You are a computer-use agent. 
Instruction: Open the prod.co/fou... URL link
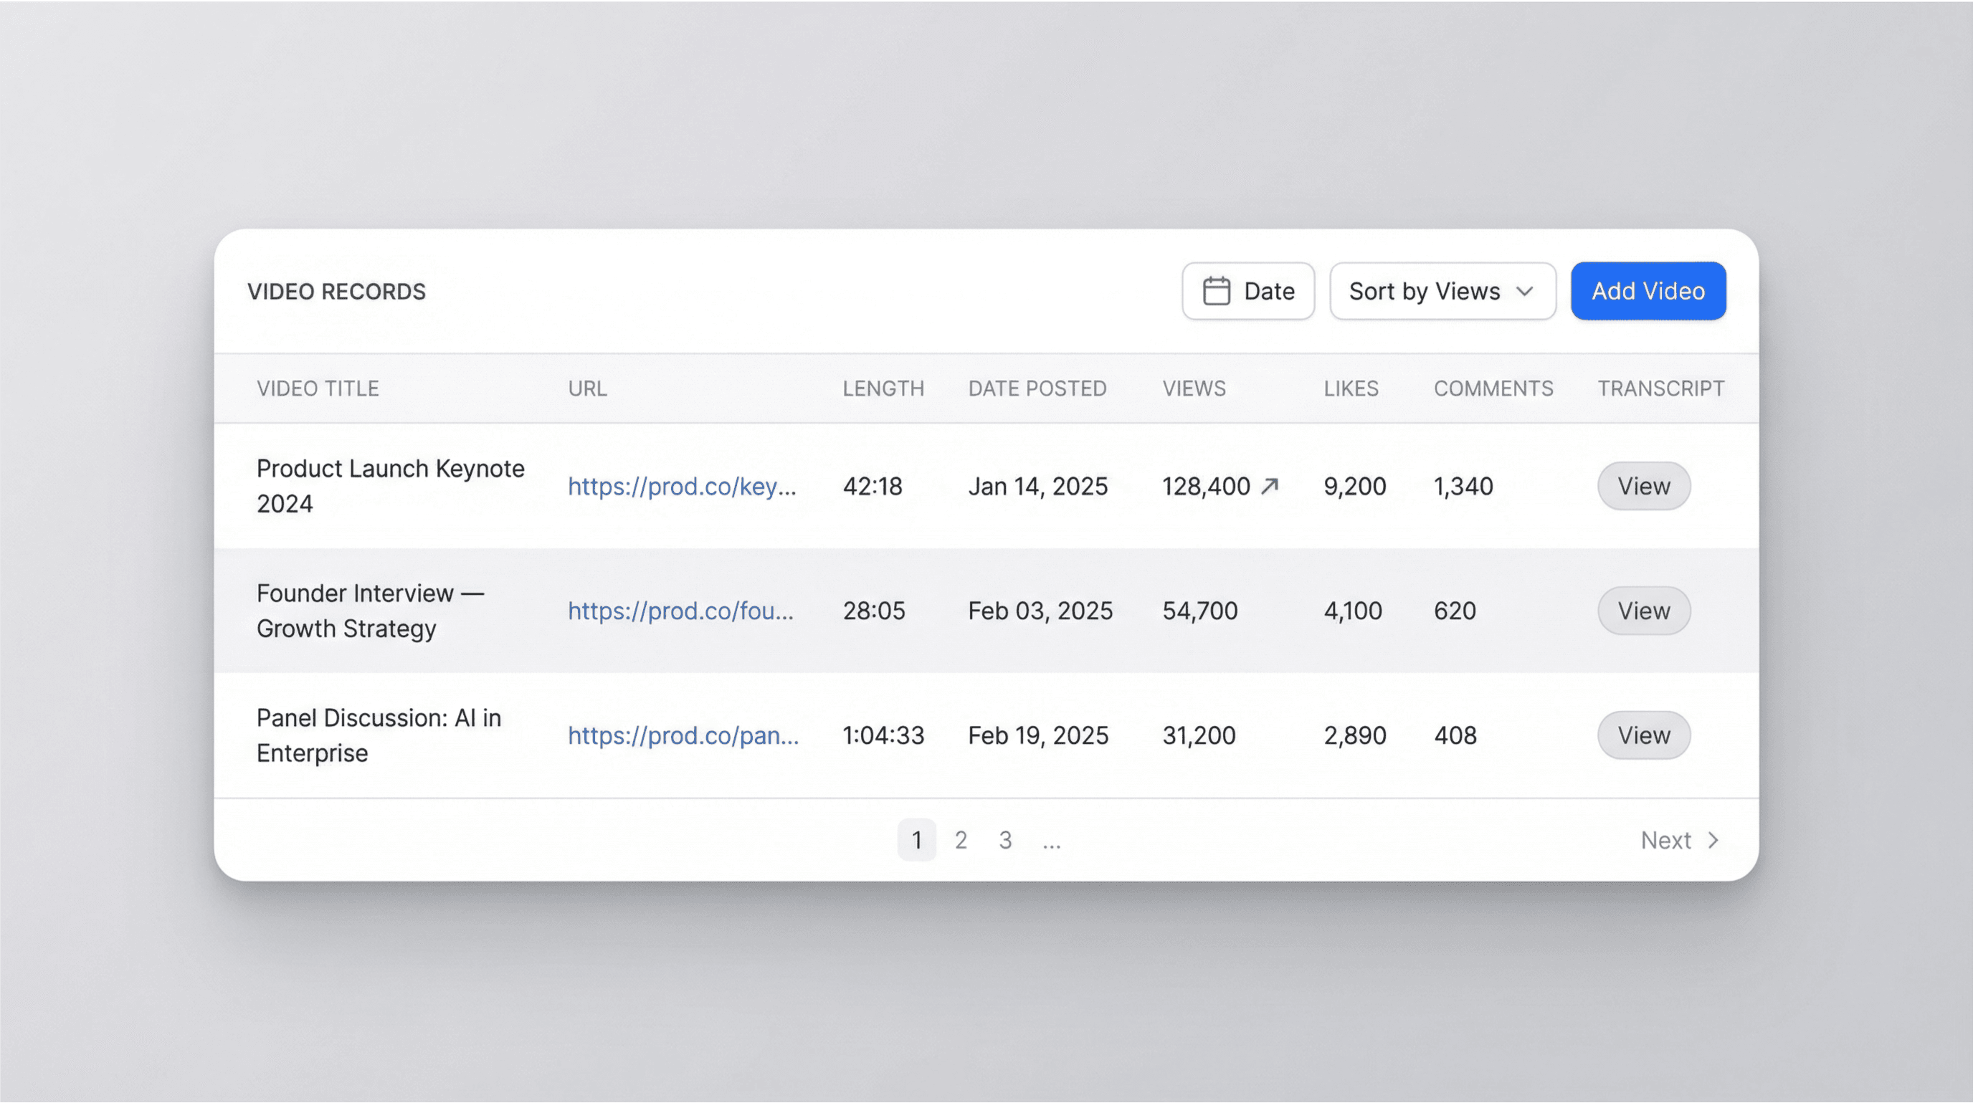pos(680,611)
